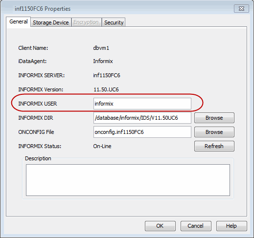Select the INFORMIX SERVER value inf1150FC6
This screenshot has height=238, width=254.
[x=107, y=75]
